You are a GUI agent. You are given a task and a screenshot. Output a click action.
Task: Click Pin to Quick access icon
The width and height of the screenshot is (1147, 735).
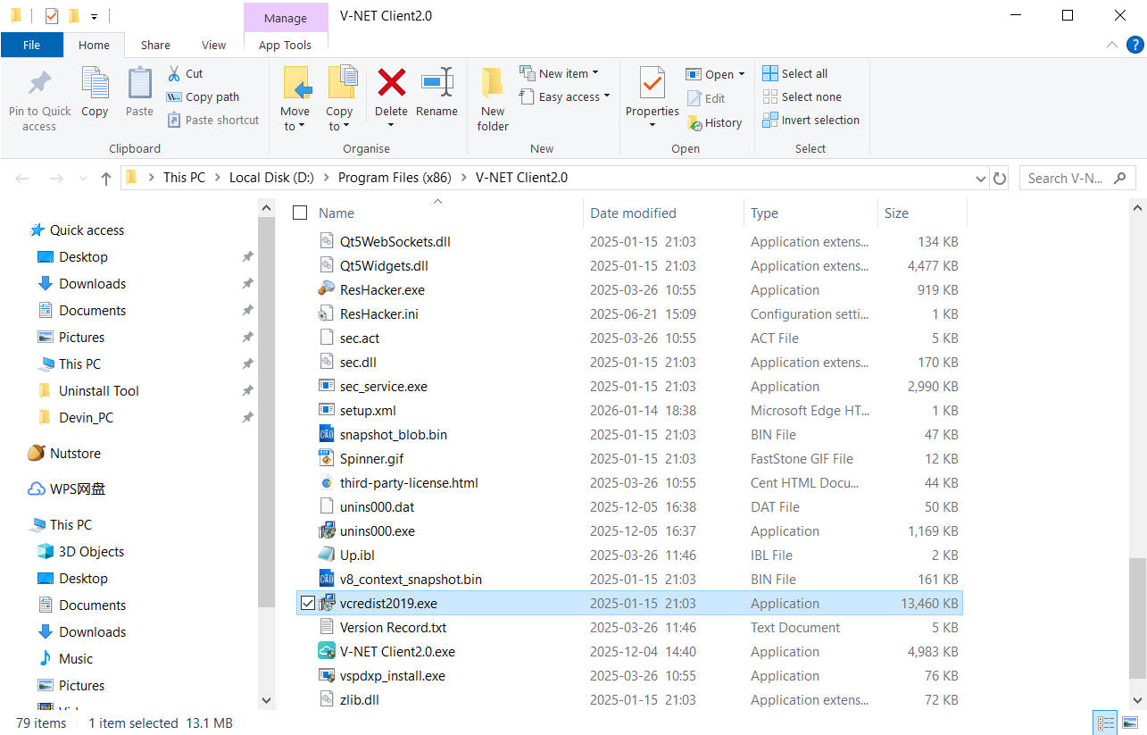[39, 84]
